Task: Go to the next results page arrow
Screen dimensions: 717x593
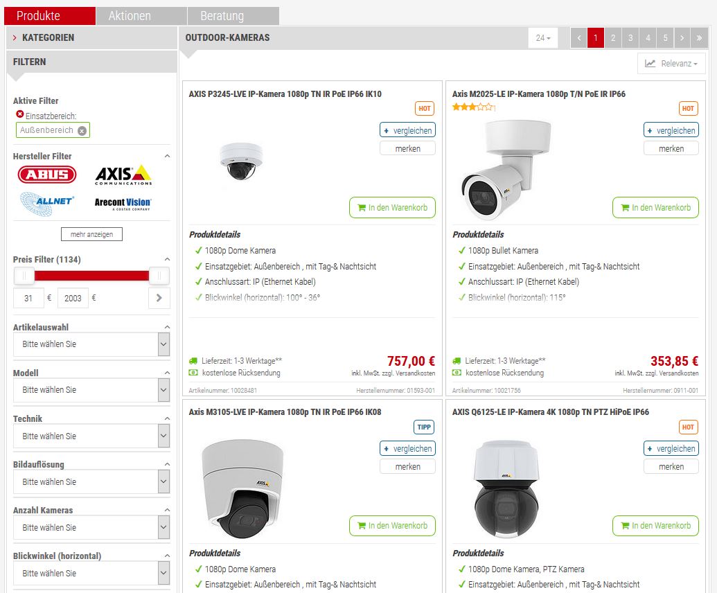Action: (682, 38)
